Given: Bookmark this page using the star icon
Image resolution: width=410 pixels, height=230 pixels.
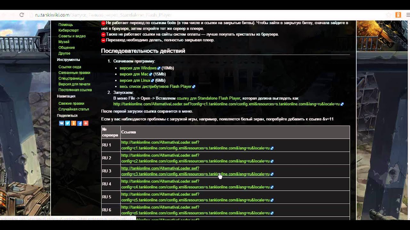Looking at the screenshot, I should tap(389, 15).
